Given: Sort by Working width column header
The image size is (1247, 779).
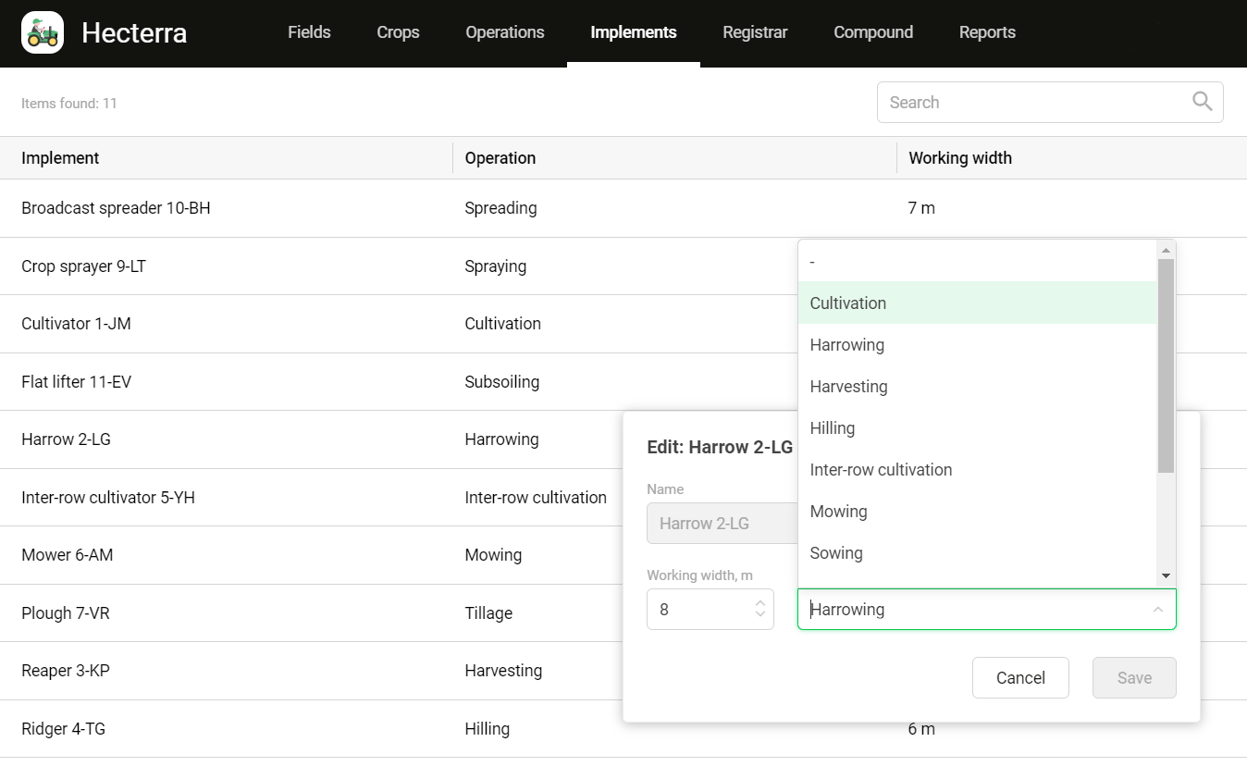Looking at the screenshot, I should click(960, 158).
